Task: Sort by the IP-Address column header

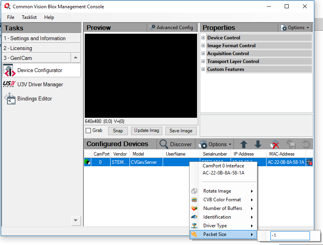Action: (x=249, y=154)
